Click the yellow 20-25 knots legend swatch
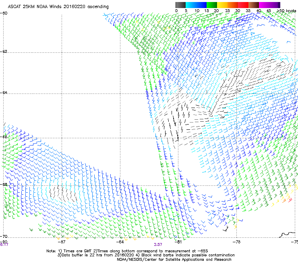The height and width of the screenshot is (262, 298). 222,5
